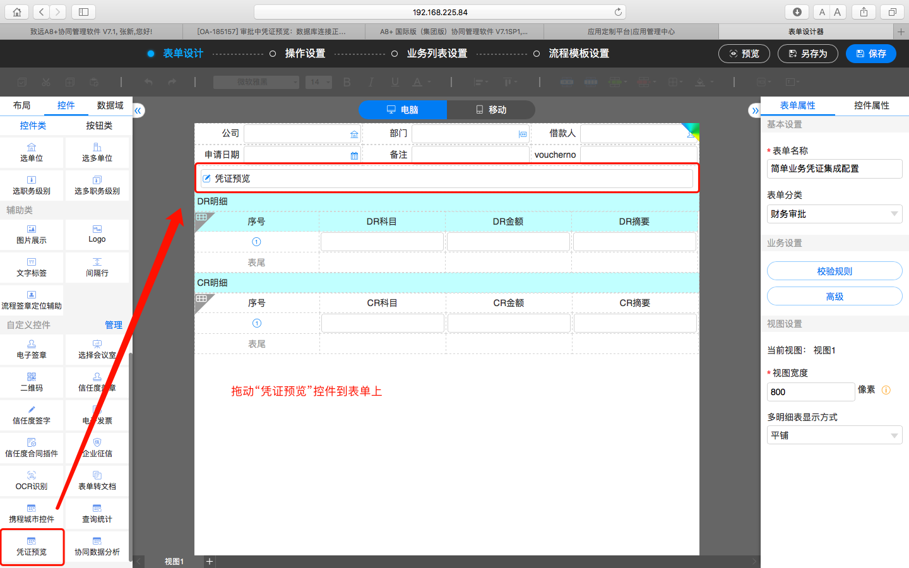
Task: Open 校验规则 validation rules
Action: point(834,271)
